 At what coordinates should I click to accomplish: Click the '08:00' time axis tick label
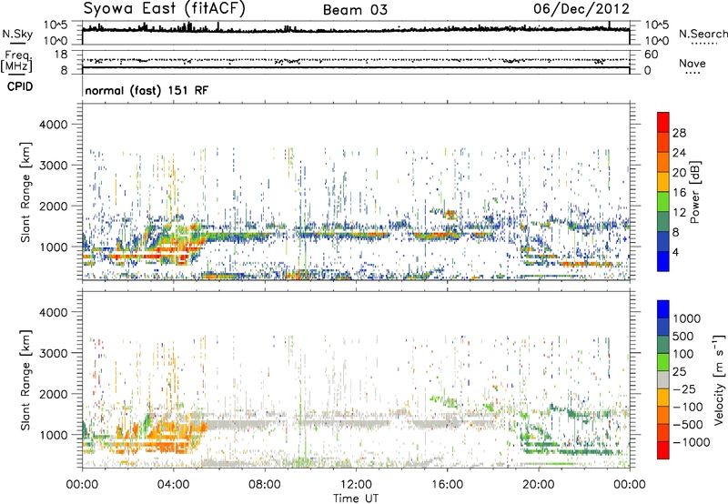[x=265, y=485]
